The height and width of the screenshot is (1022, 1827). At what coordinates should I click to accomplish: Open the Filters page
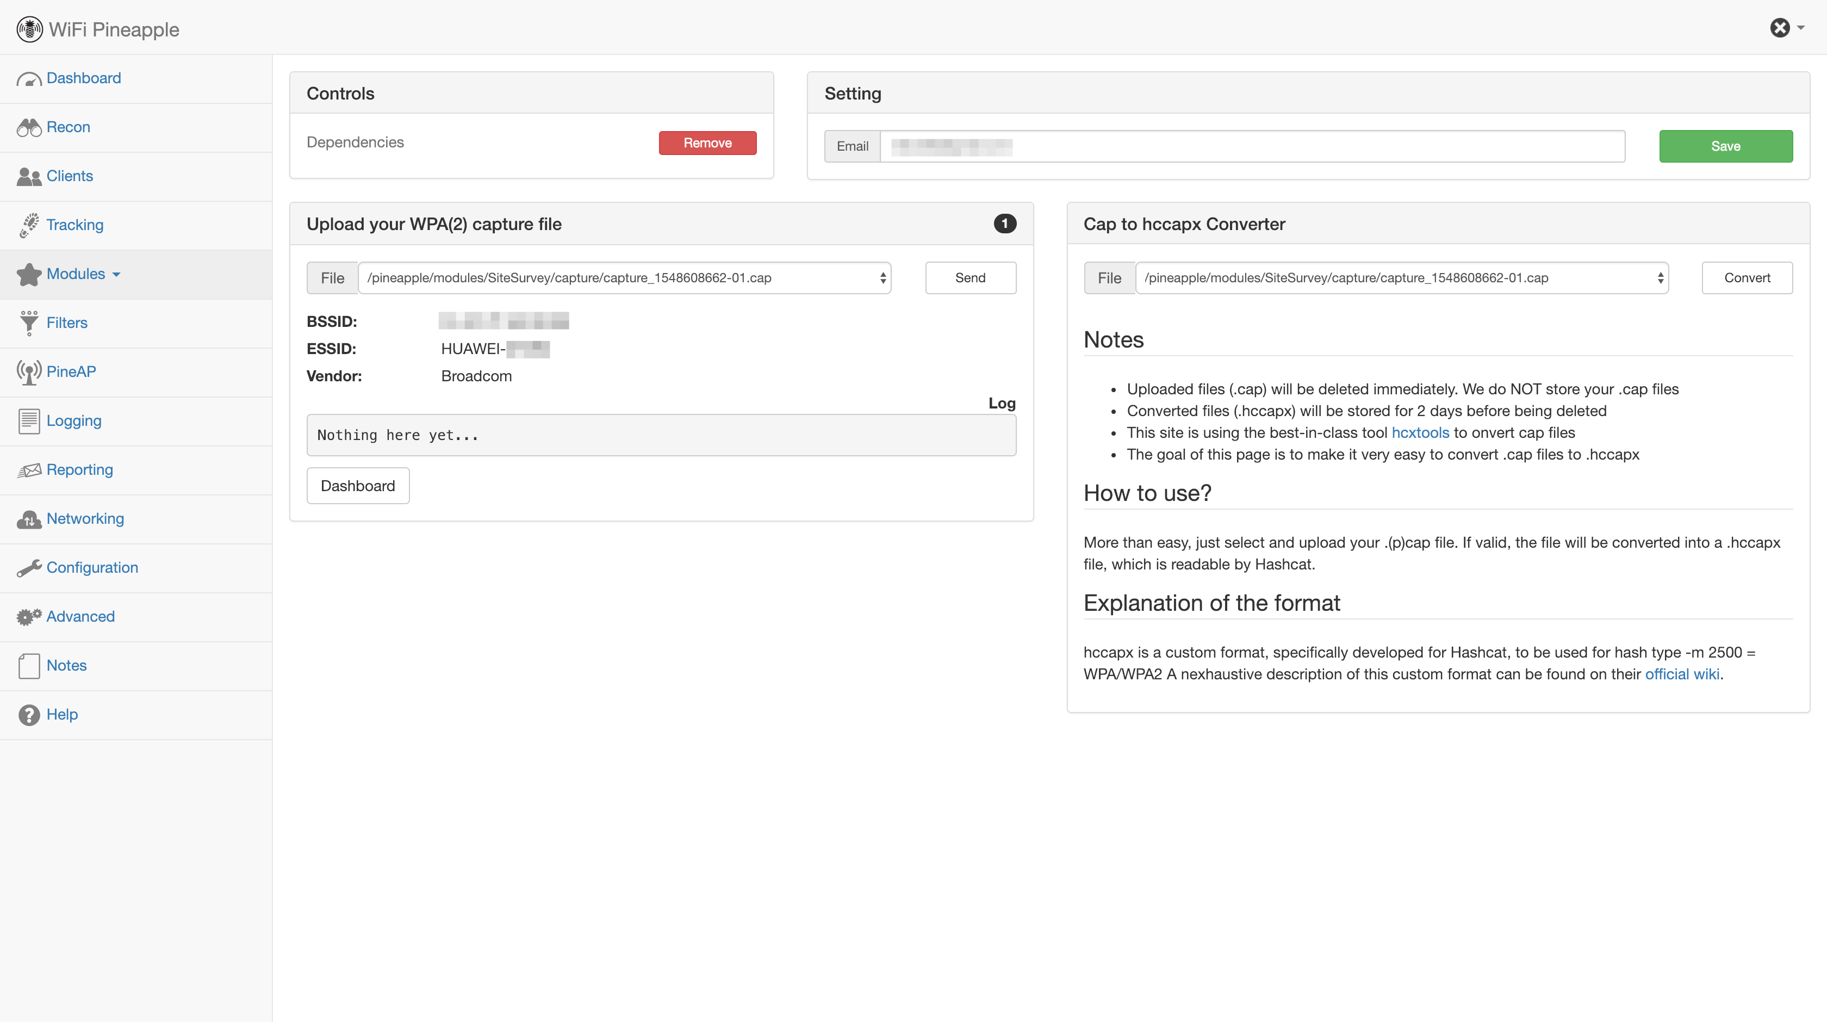(67, 323)
